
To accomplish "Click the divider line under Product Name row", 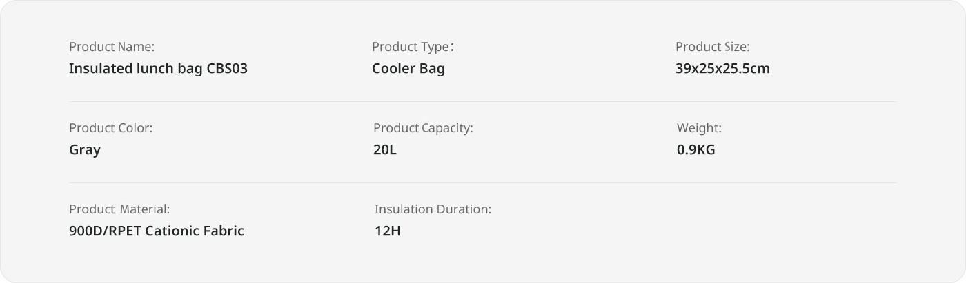I will [483, 101].
